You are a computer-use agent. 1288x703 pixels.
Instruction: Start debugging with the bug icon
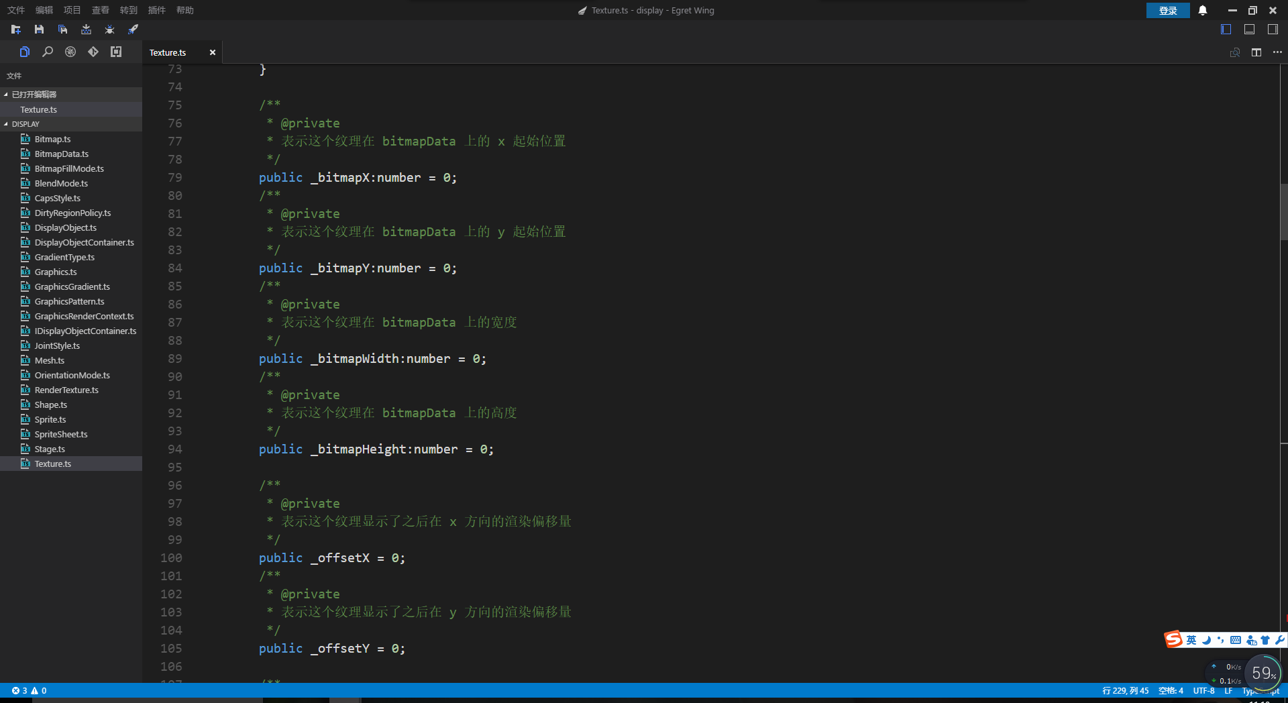tap(109, 30)
